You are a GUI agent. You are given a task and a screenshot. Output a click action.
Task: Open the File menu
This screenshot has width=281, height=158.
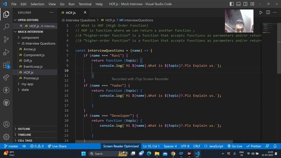tap(14, 4)
